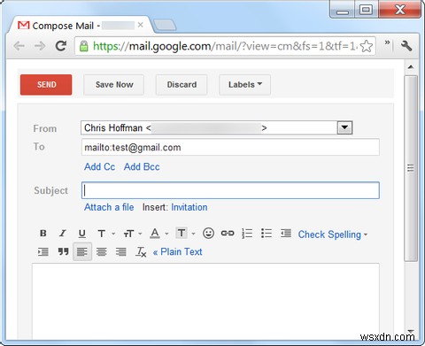This screenshot has width=425, height=346.
Task: Go back with the browser back arrow
Action: (19, 46)
